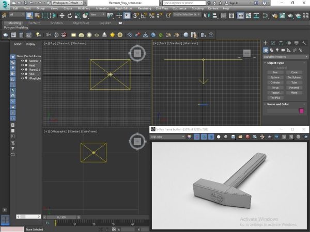
Task: Toggle visibility eye of hammer_ object
Action: click(22, 61)
